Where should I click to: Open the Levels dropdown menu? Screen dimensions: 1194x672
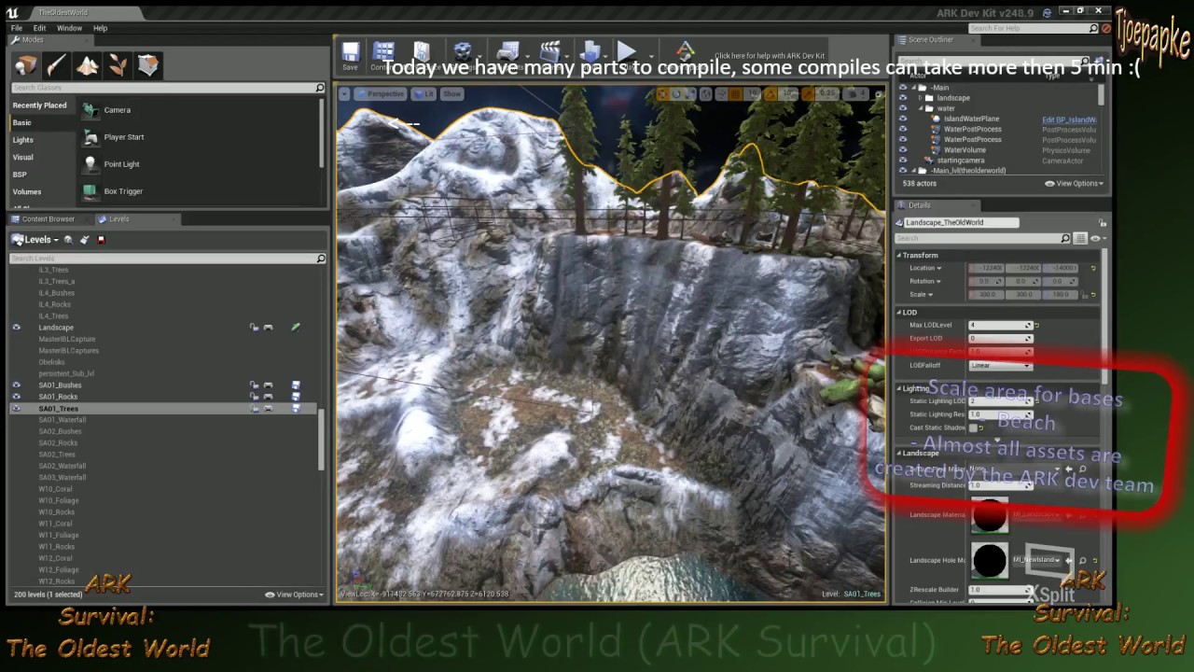(x=35, y=240)
